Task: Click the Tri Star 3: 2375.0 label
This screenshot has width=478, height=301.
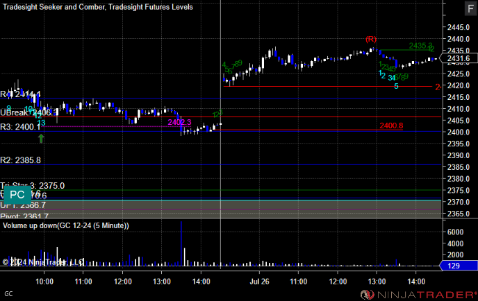Action: pos(33,186)
